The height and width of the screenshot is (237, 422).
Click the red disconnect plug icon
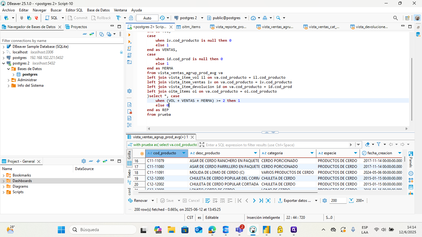click(36, 18)
